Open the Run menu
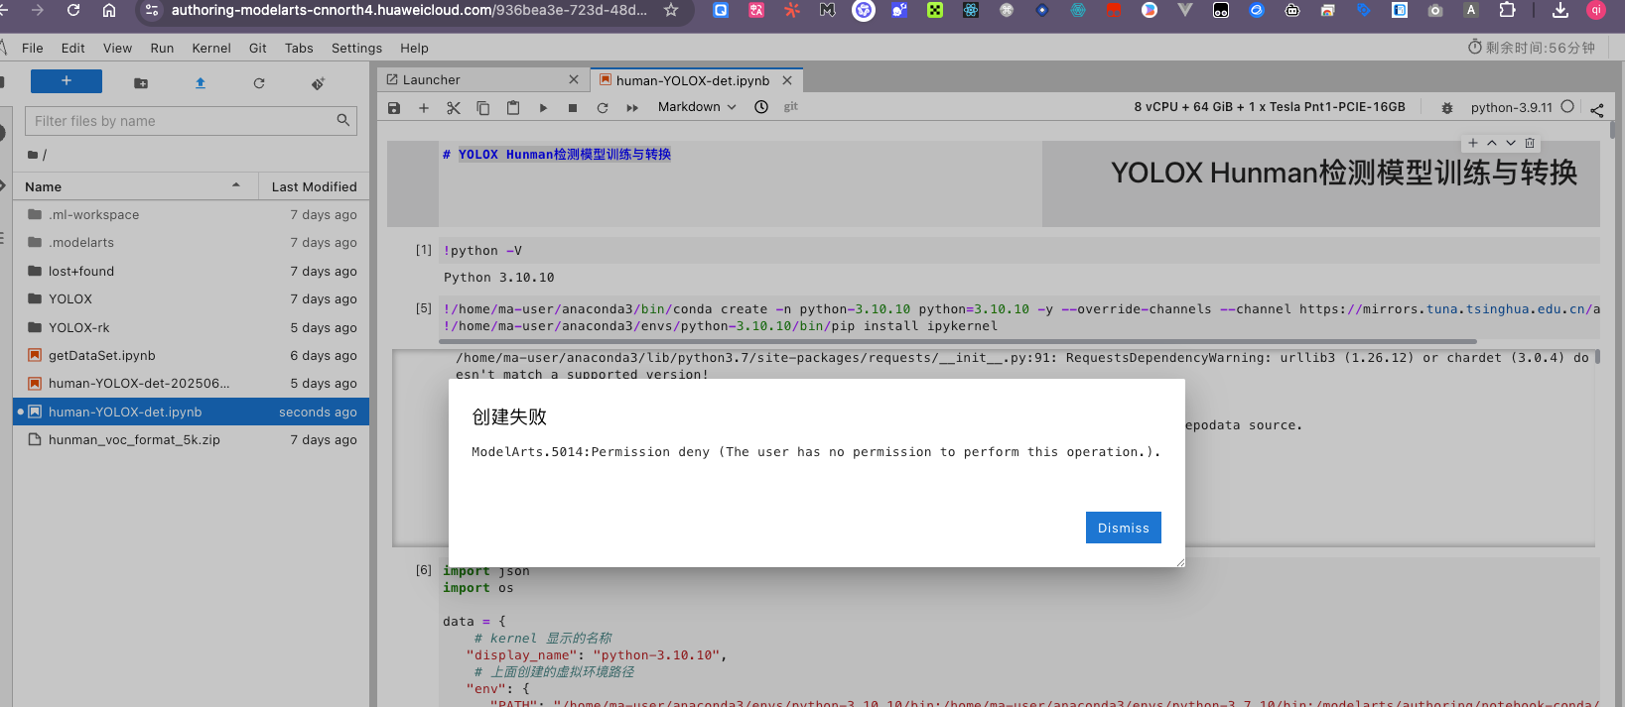 (x=162, y=48)
